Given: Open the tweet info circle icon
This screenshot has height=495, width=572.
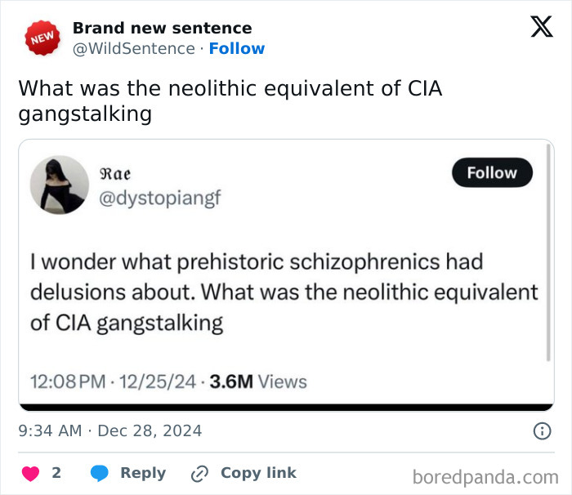Looking at the screenshot, I should coord(541,430).
